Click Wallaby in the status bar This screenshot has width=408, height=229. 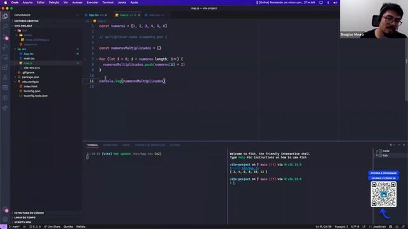point(81,226)
